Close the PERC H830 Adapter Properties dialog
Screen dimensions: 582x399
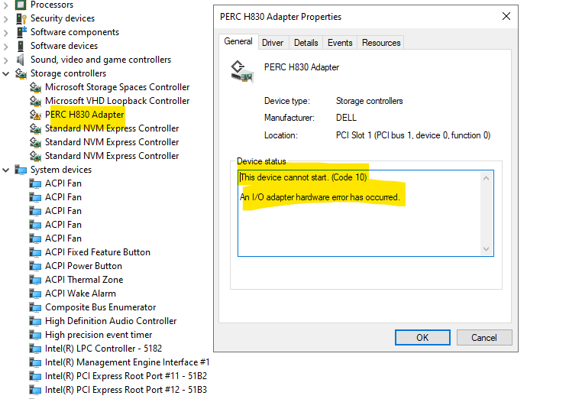click(x=506, y=16)
